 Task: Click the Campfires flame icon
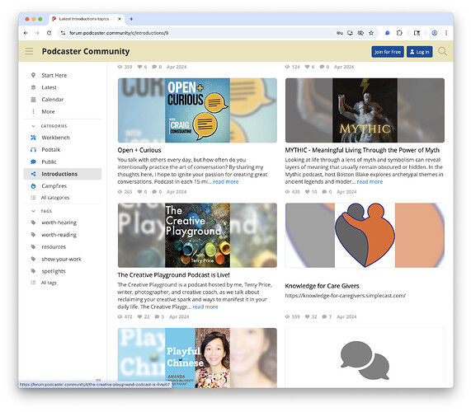click(x=33, y=186)
